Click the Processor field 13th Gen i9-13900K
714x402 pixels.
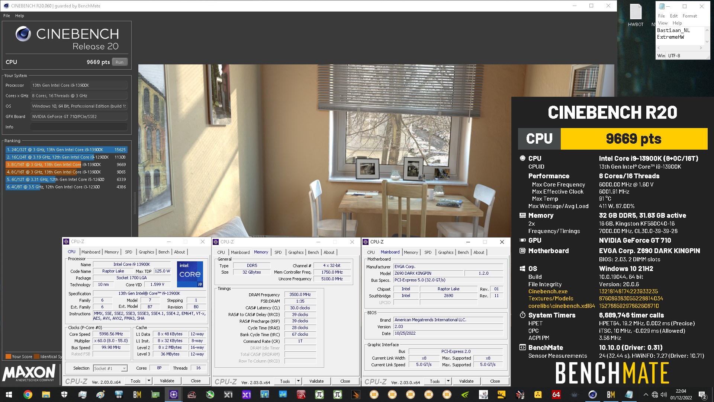coord(79,85)
